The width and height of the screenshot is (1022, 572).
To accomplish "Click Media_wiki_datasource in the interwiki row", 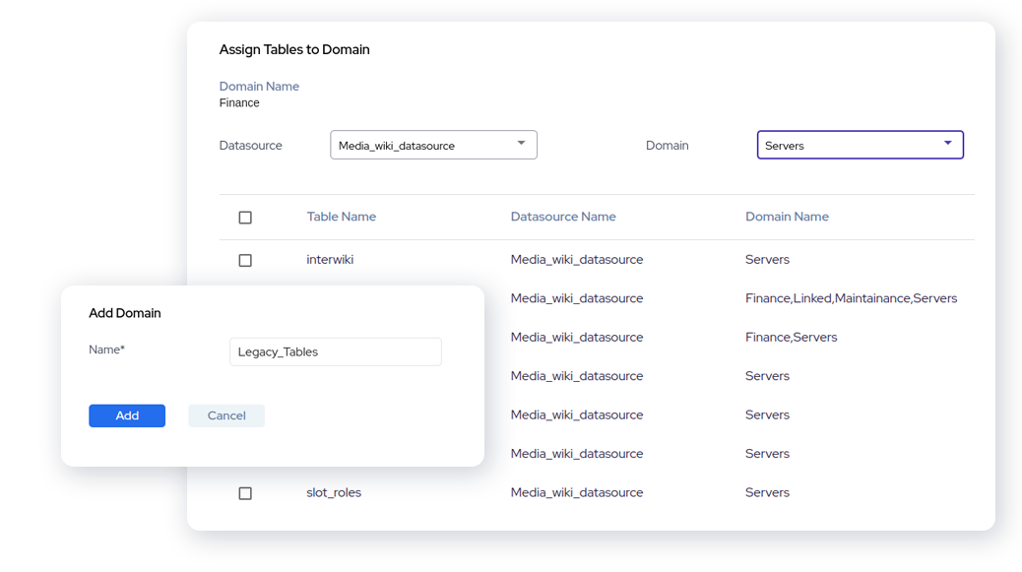I will click(x=576, y=260).
